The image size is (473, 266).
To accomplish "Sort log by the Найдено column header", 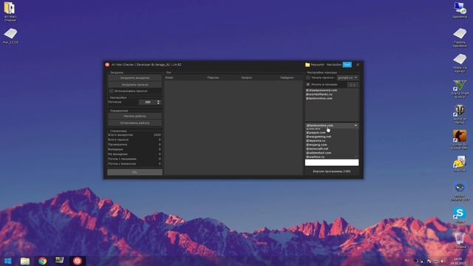I will (x=287, y=78).
